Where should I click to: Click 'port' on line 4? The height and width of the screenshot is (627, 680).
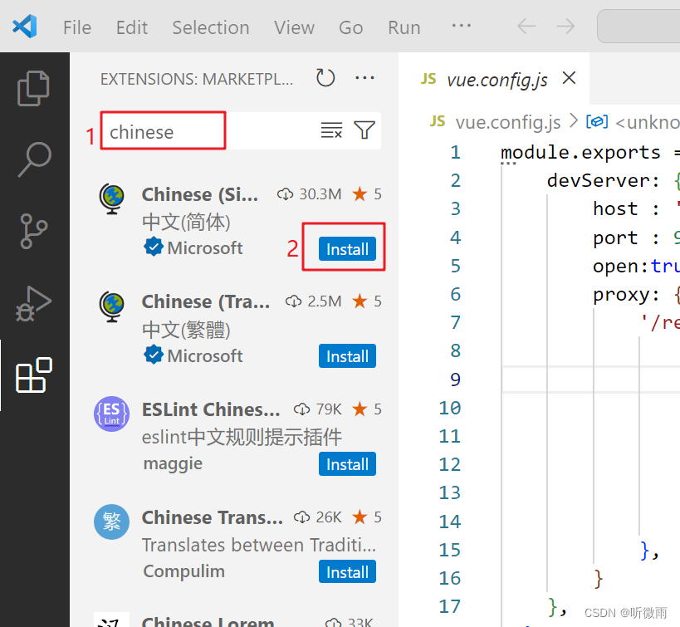(615, 238)
